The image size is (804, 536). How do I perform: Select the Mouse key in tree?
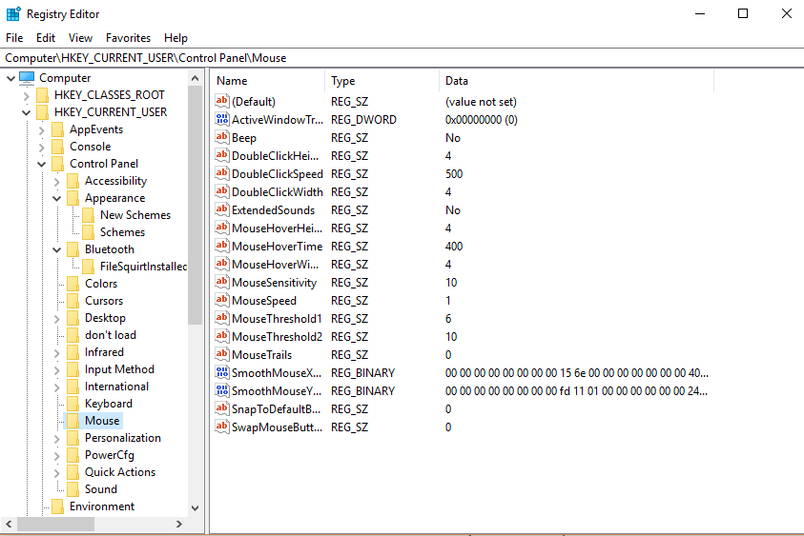[x=102, y=421]
